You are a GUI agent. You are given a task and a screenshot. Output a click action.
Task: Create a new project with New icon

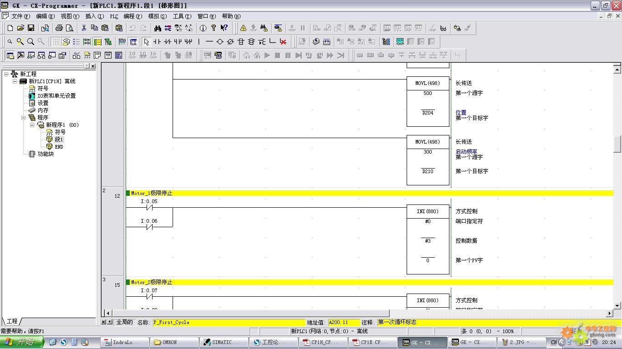10,28
